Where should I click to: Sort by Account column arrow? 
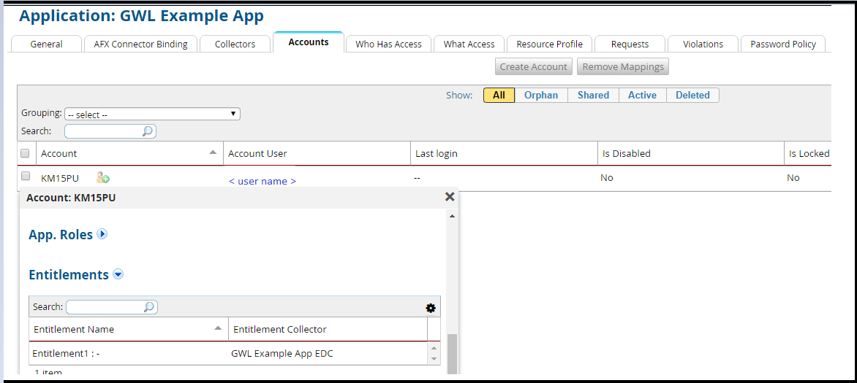tap(213, 152)
